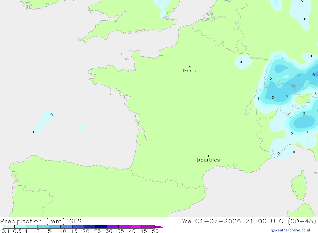Click the 50+ mm legend arrow tip
318x233 pixels.
click(x=159, y=227)
